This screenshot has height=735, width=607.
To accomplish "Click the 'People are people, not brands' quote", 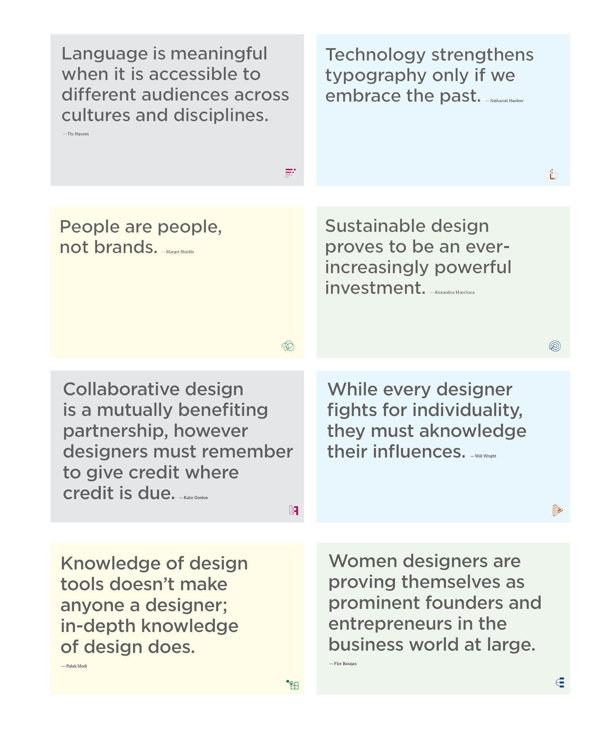I will [x=141, y=237].
